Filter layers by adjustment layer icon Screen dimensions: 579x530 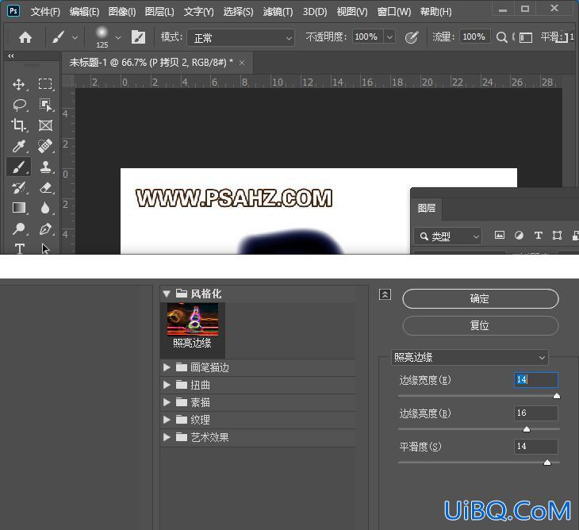point(519,236)
